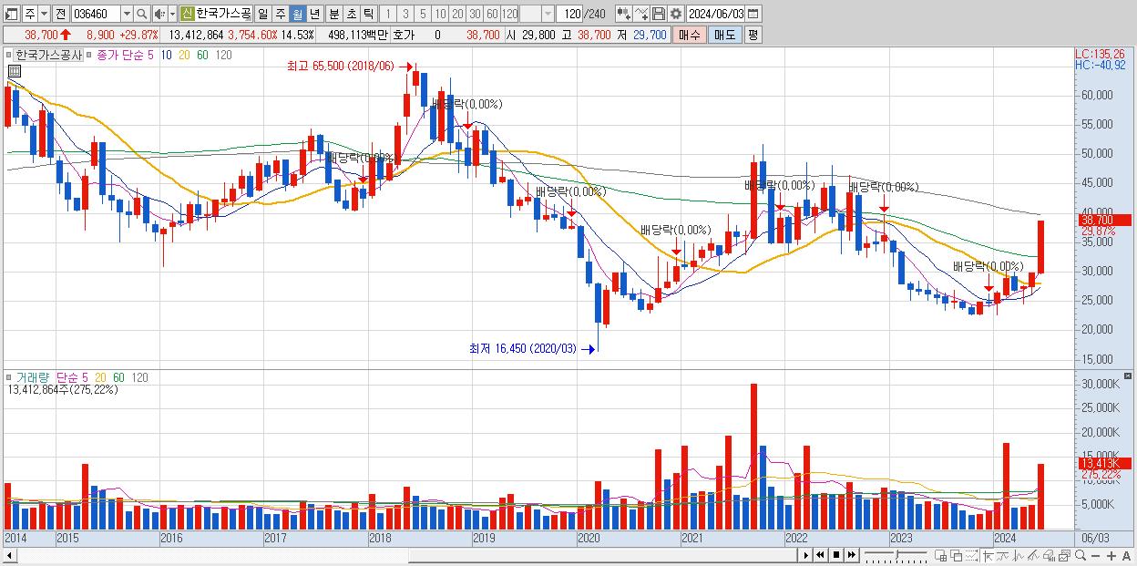Open chart settings gear icon
1137x566 pixels.
[x=675, y=14]
